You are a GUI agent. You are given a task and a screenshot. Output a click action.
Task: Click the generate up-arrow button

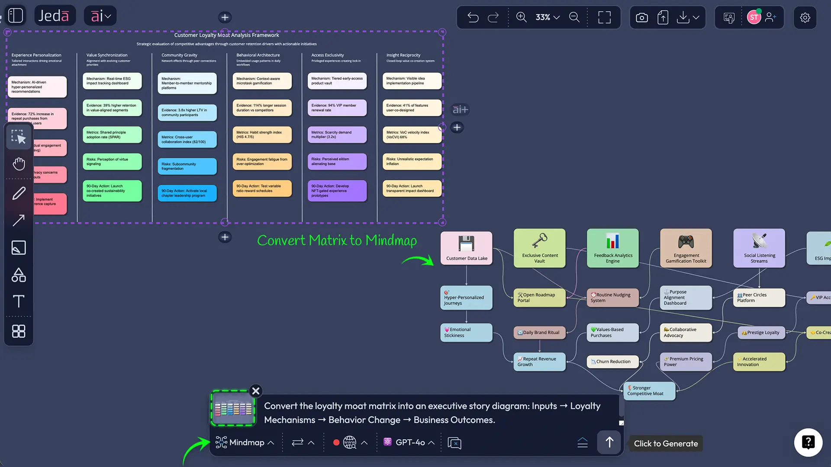point(609,442)
